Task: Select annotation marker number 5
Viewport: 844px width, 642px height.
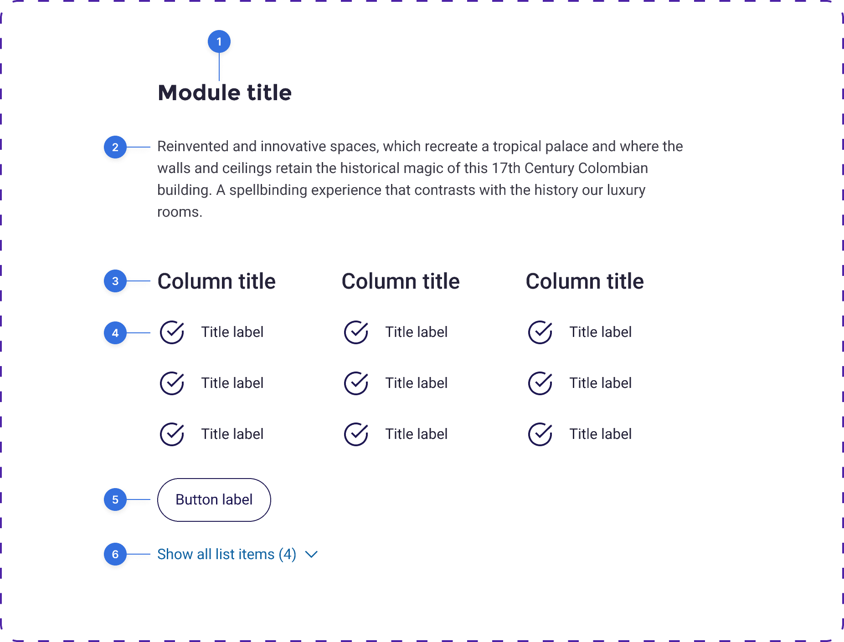Action: [x=115, y=499]
